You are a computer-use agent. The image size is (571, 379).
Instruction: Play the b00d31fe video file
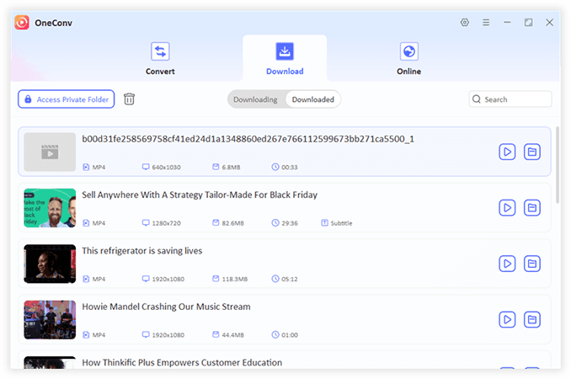(x=507, y=152)
